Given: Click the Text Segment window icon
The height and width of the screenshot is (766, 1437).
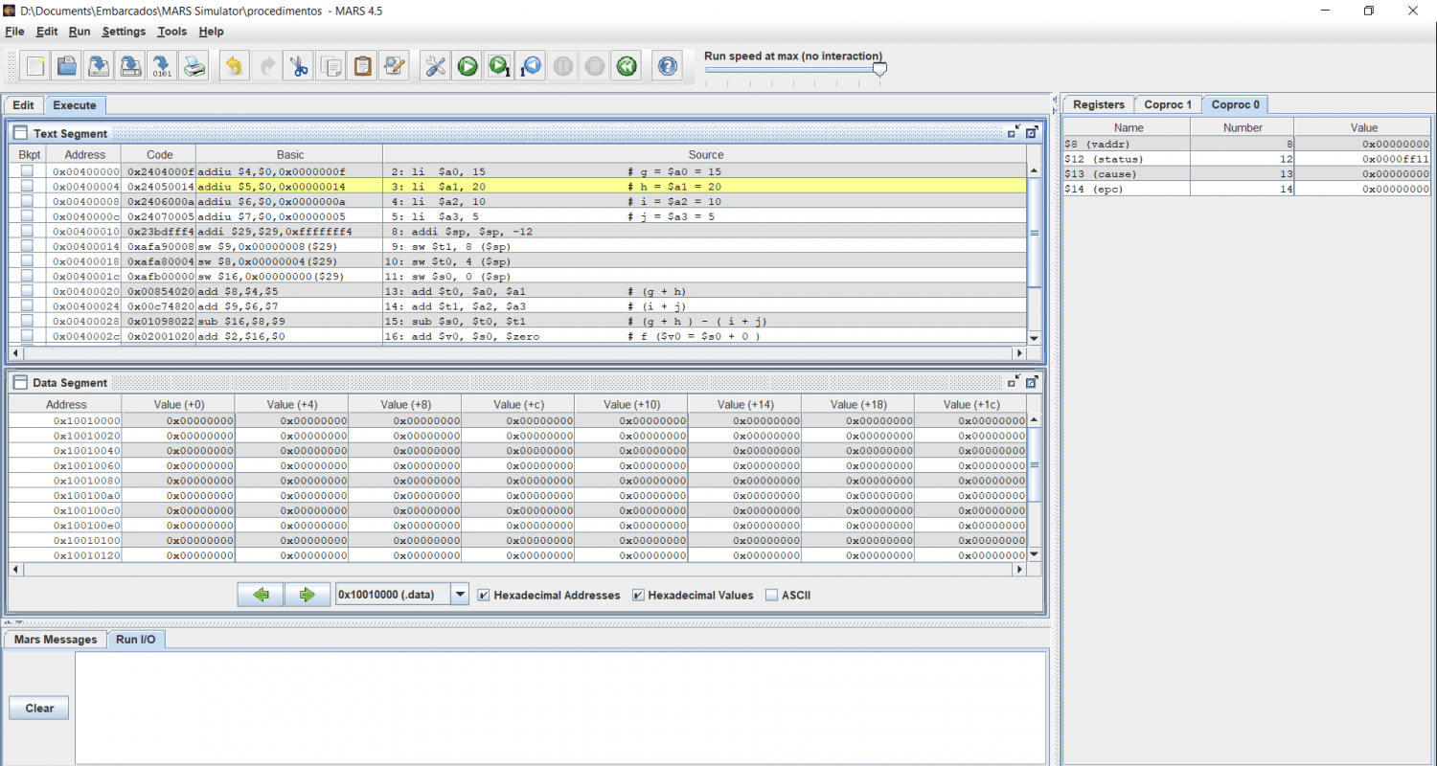Looking at the screenshot, I should [x=20, y=133].
